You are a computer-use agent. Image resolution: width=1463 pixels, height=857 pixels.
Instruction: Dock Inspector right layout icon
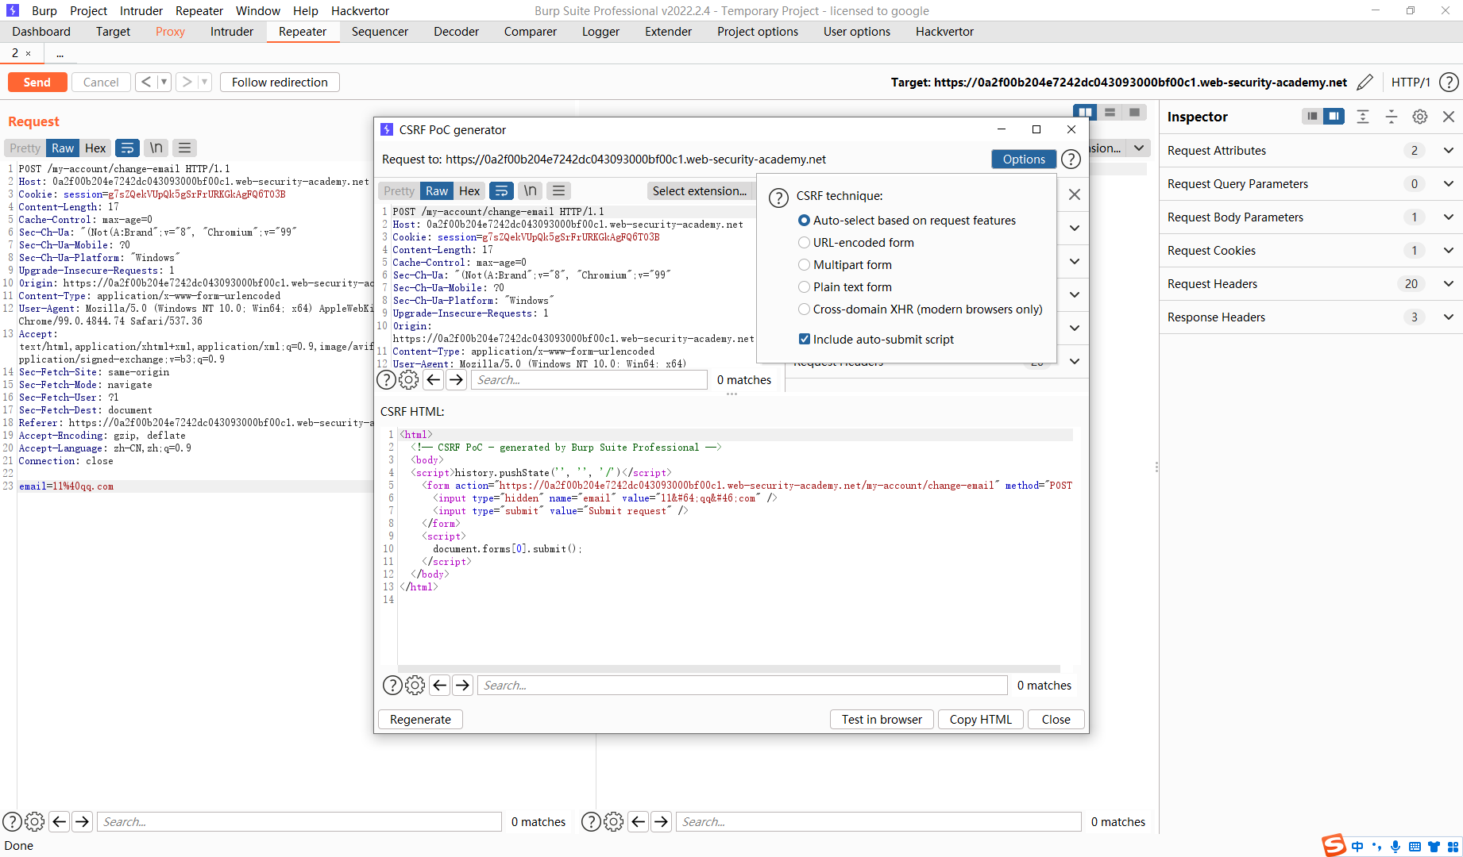1334,117
